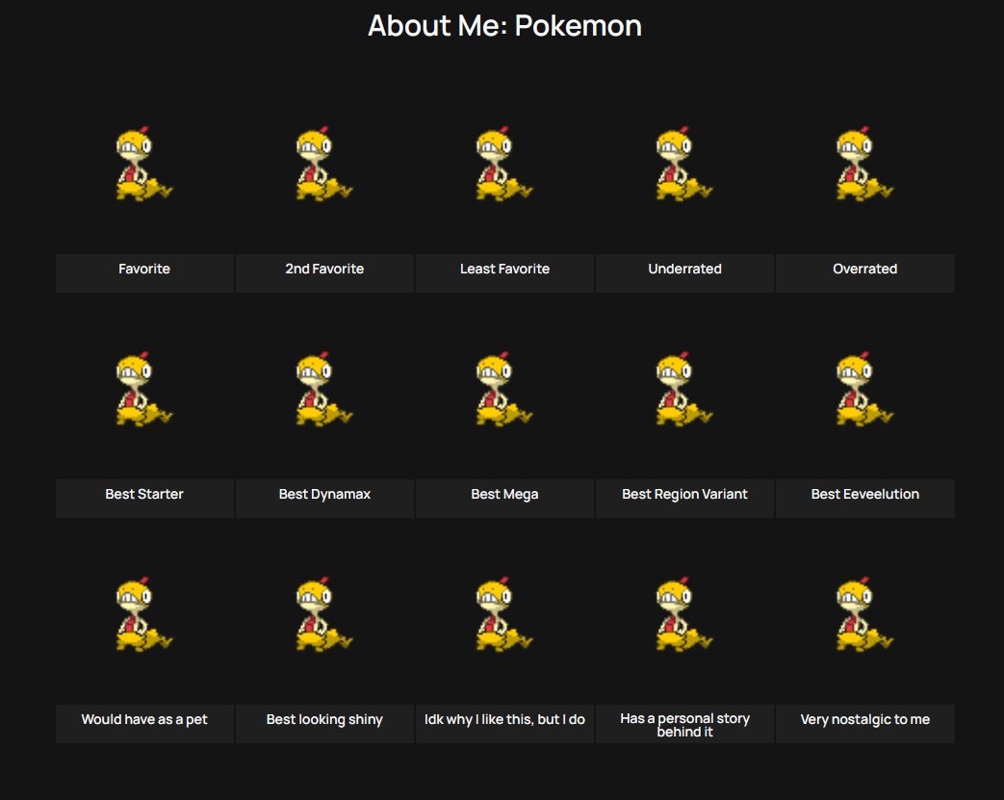Viewport: 1004px width, 800px height.
Task: Click the sprite above Best Region Variant
Action: click(683, 389)
